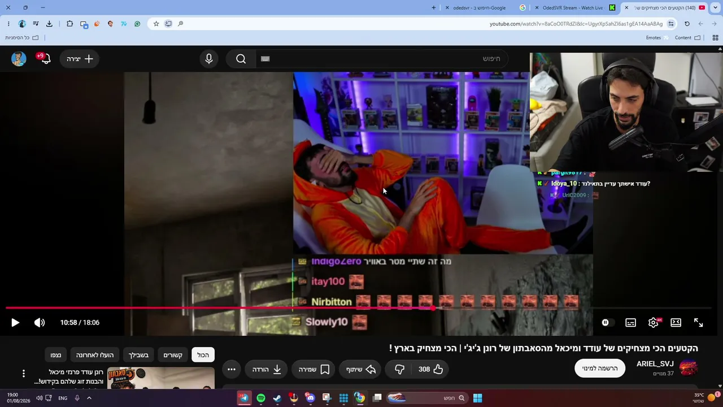Click the הרשמה למינוי subscribe button
This screenshot has height=407, width=723.
tap(600, 369)
